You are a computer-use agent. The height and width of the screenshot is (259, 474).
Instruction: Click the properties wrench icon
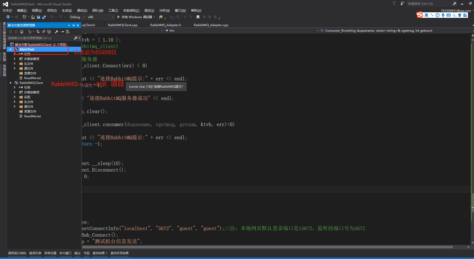(56, 32)
